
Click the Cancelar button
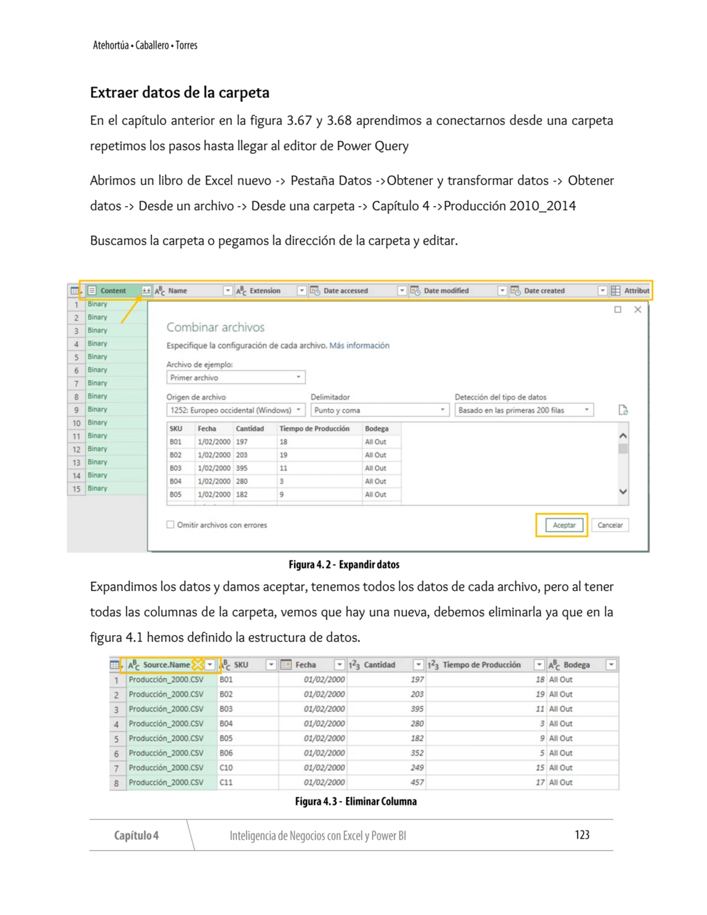pos(610,525)
